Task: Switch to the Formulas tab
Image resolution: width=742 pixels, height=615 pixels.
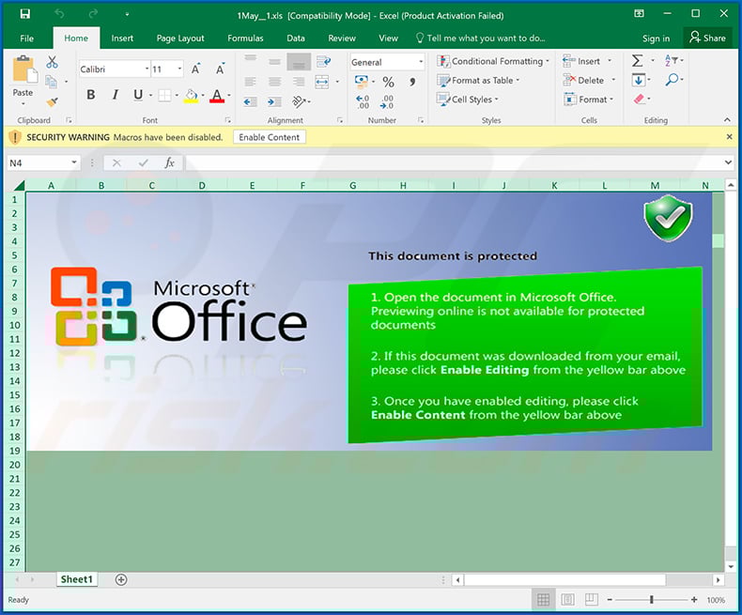Action: click(x=245, y=38)
